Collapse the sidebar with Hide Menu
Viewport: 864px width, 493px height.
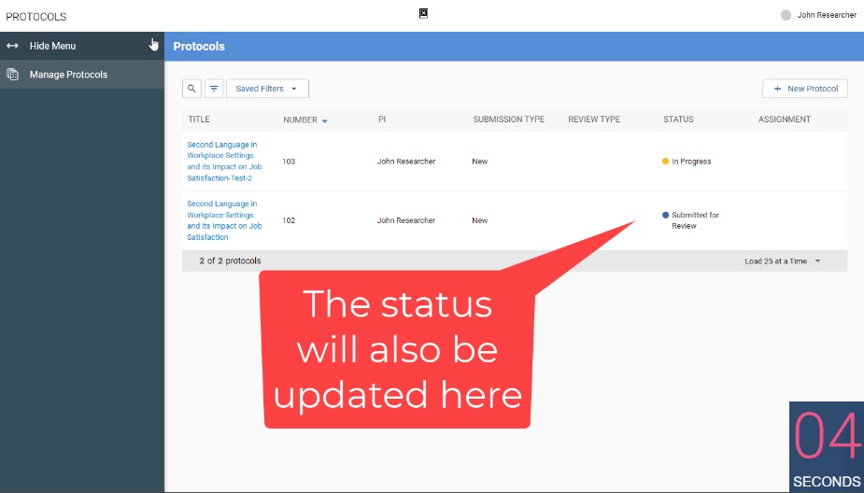coord(53,46)
